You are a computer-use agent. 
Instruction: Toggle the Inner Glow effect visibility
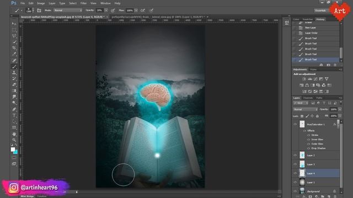coord(308,139)
